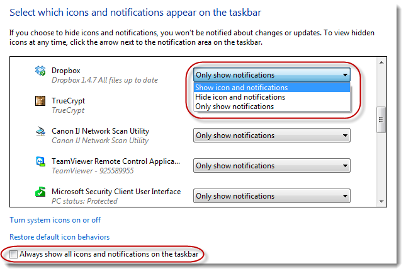
Task: Click the Microsoft Security Client icon
Action: click(x=41, y=192)
